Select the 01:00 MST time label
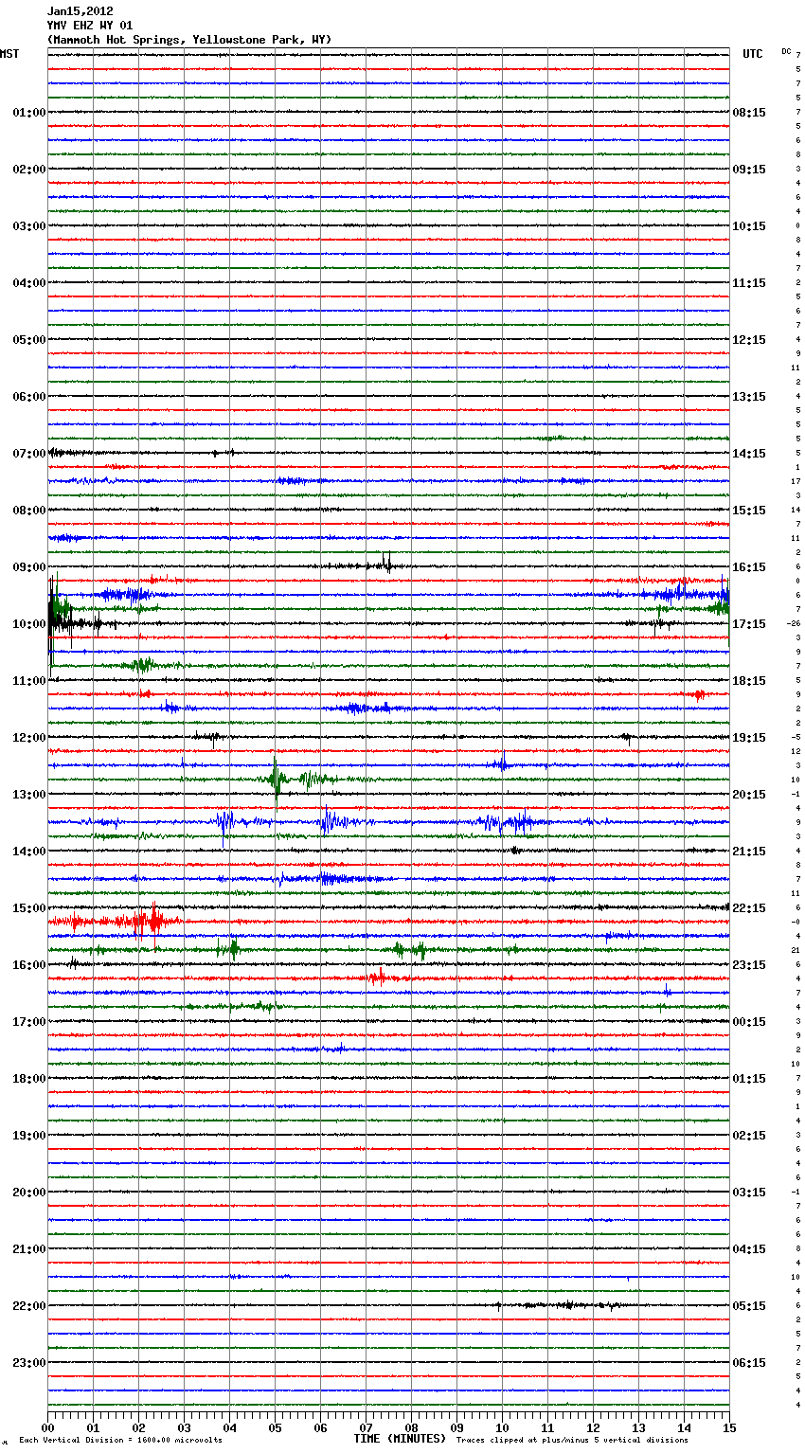Screen dimensions: 805x1453 coord(29,113)
